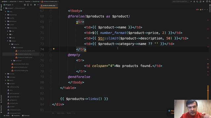Open the Database tool window on right edge
Image resolution: width=211 pixels, height=118 pixels.
pyautogui.click(x=210, y=8)
